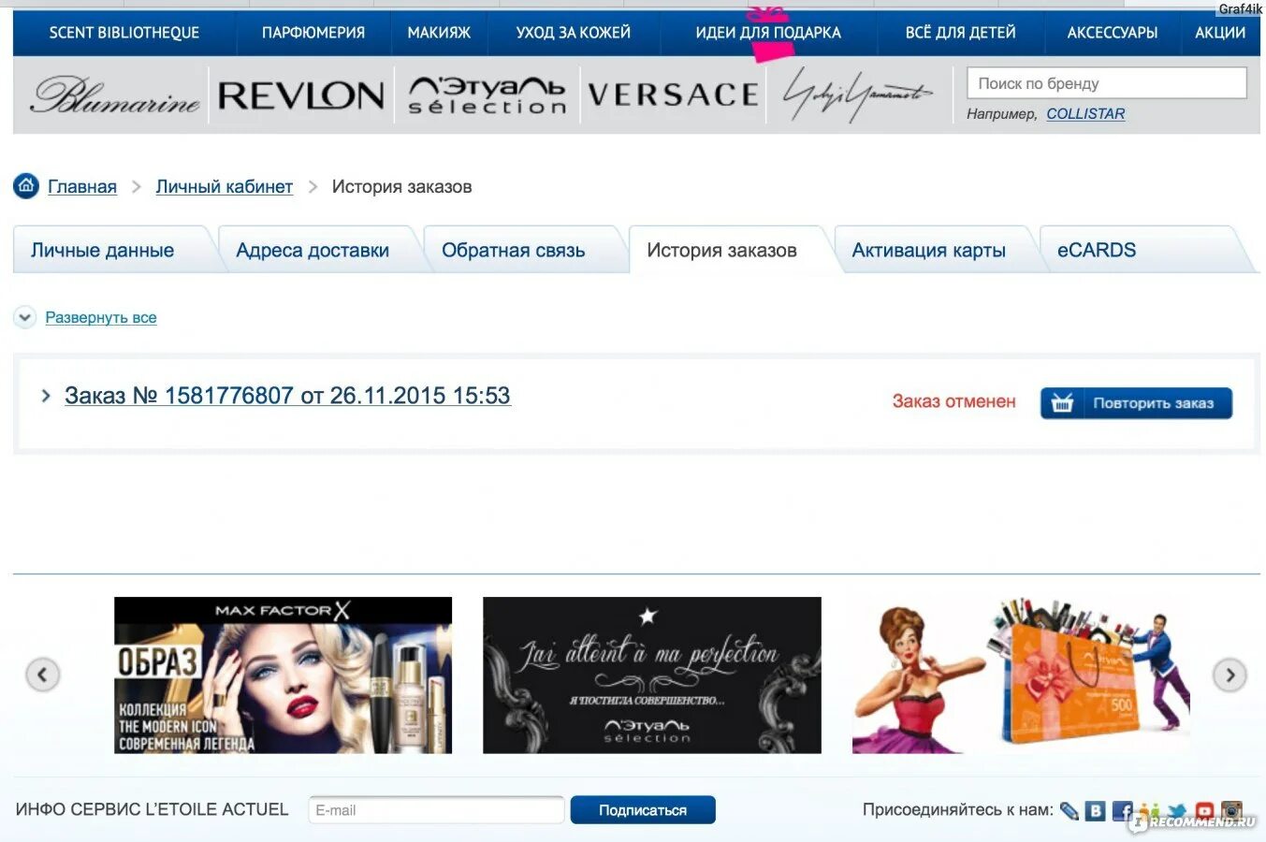The height and width of the screenshot is (842, 1266).
Task: Open the YouTube social icon
Action: 1204,811
